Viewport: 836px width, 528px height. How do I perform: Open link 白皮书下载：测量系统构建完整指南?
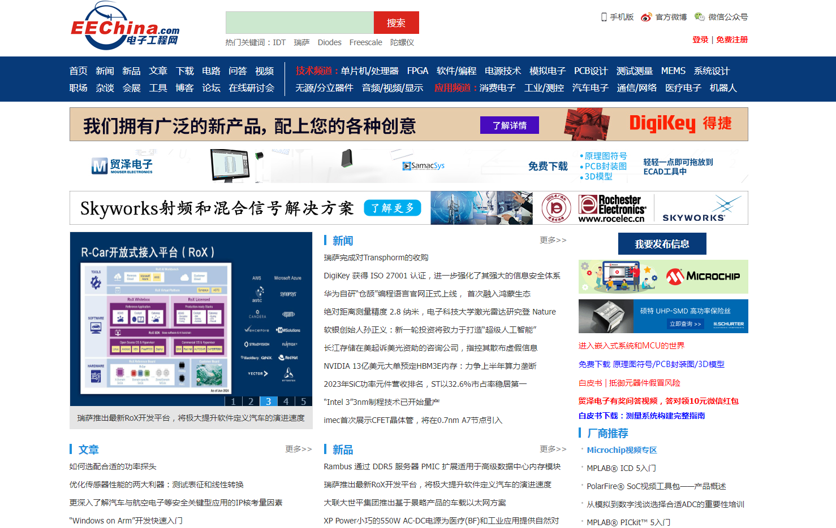click(641, 416)
